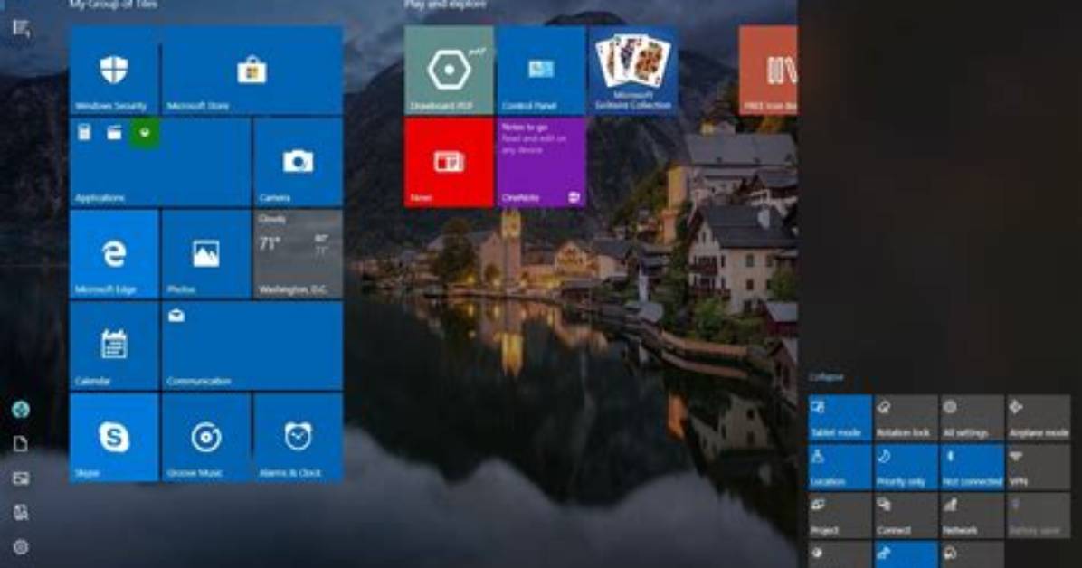Open All settings quick action

[x=973, y=418]
